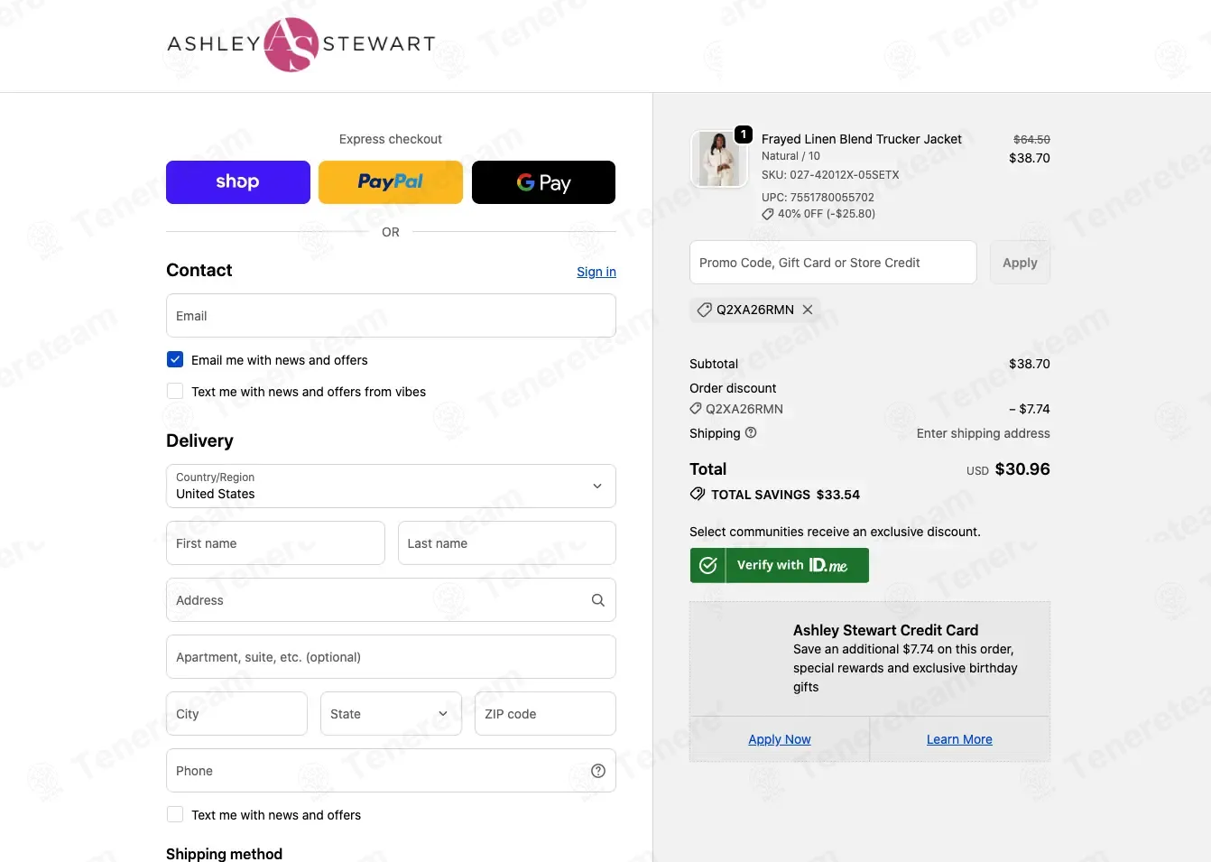Open the Country/Region dropdown
1211x862 pixels.
pyautogui.click(x=391, y=486)
